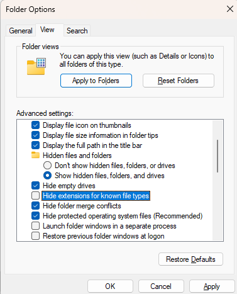Uncheck Display file size information in folder tips

pyautogui.click(x=35, y=135)
